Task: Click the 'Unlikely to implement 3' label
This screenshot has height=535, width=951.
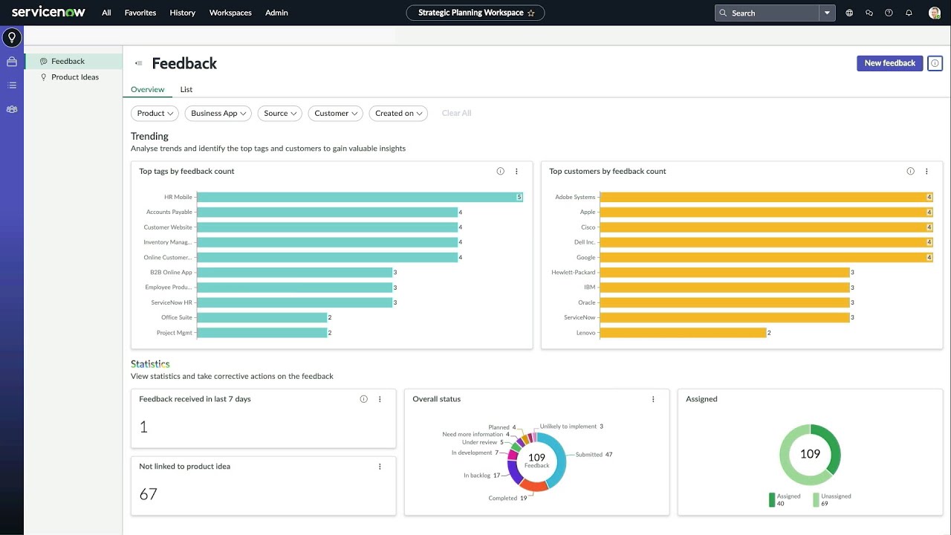Action: click(x=571, y=427)
